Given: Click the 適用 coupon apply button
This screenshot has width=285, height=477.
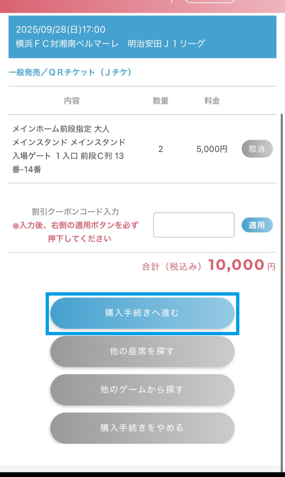Looking at the screenshot, I should pyautogui.click(x=257, y=225).
